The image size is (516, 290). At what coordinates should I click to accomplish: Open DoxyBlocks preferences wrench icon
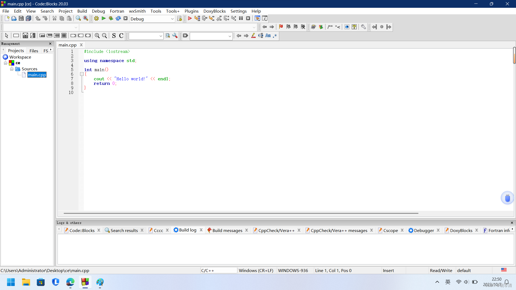(x=363, y=27)
